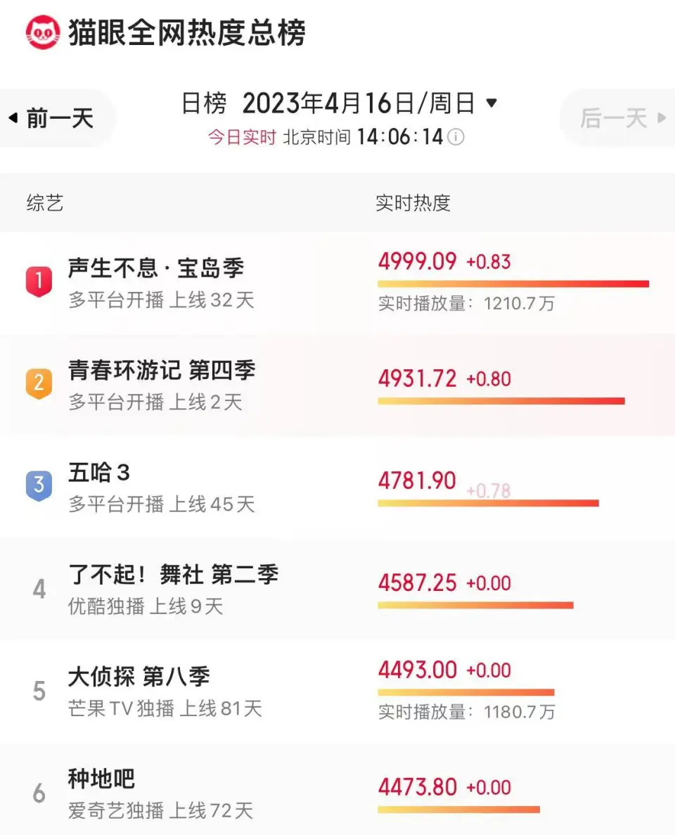Select the 综艺 category header
Screen dimensions: 675x835
point(45,203)
